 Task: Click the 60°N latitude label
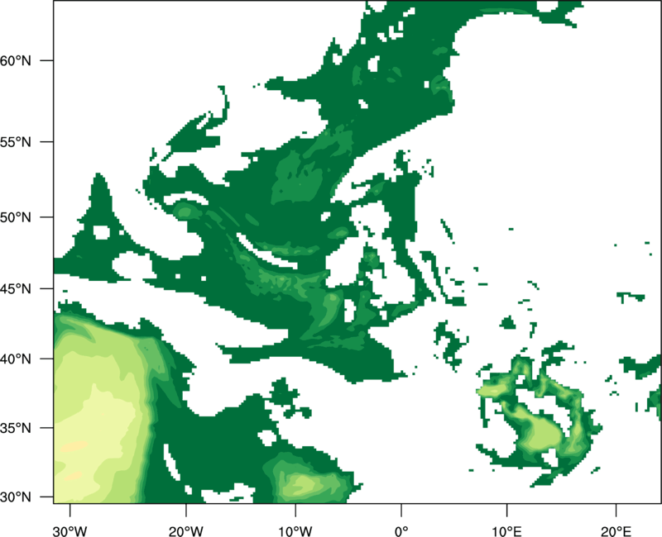16,60
